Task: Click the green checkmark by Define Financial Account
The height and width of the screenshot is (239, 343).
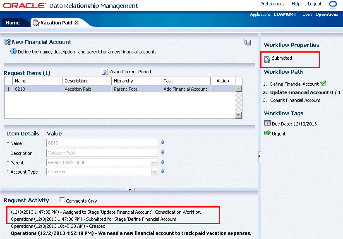Action: (x=323, y=83)
